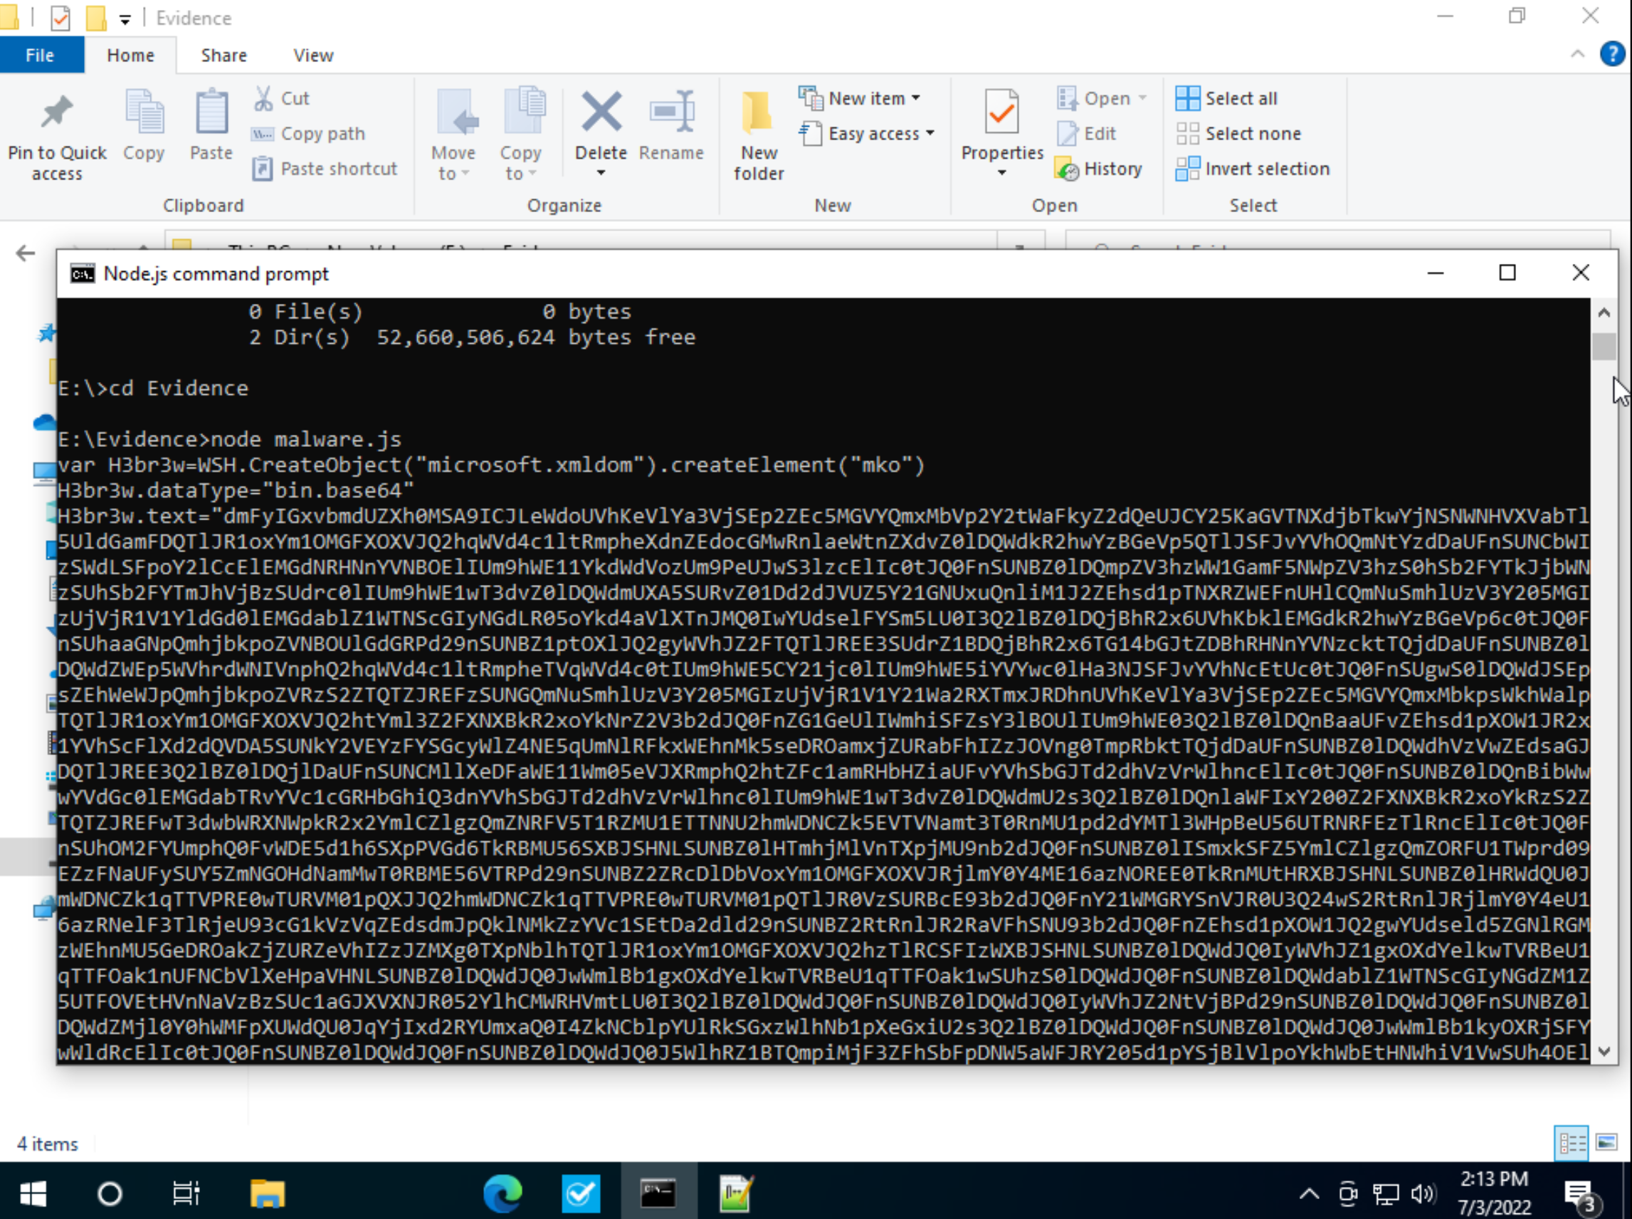Screen dimensions: 1632x1219
Task: Open the Properties checkmark icon
Action: [1001, 113]
